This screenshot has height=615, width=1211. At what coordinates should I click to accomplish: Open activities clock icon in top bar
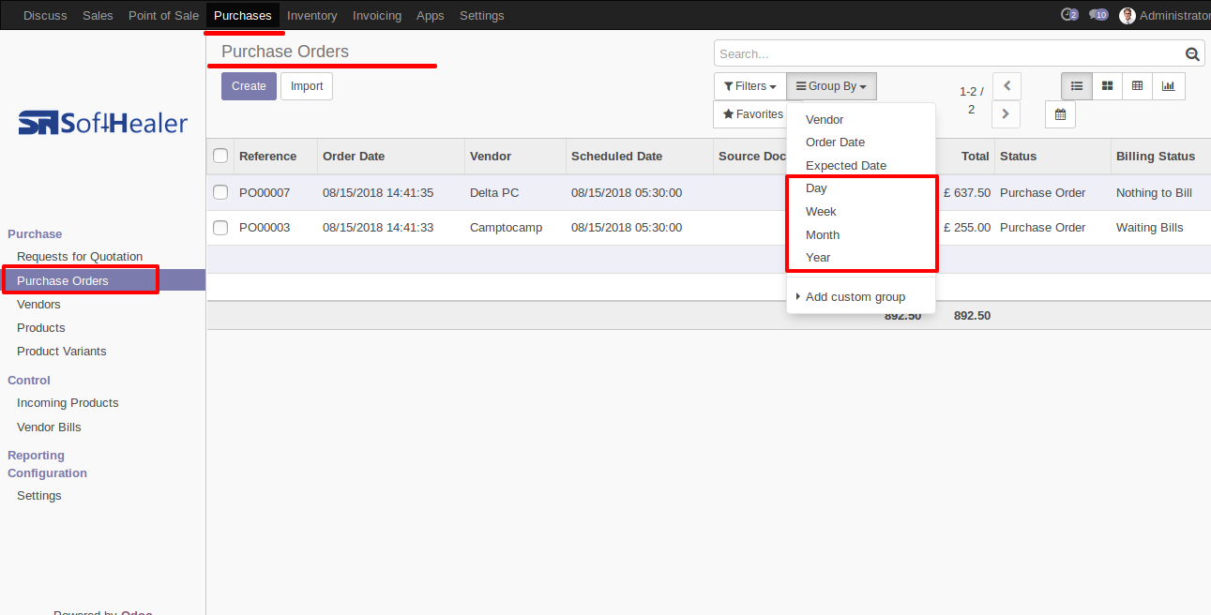tap(1069, 15)
